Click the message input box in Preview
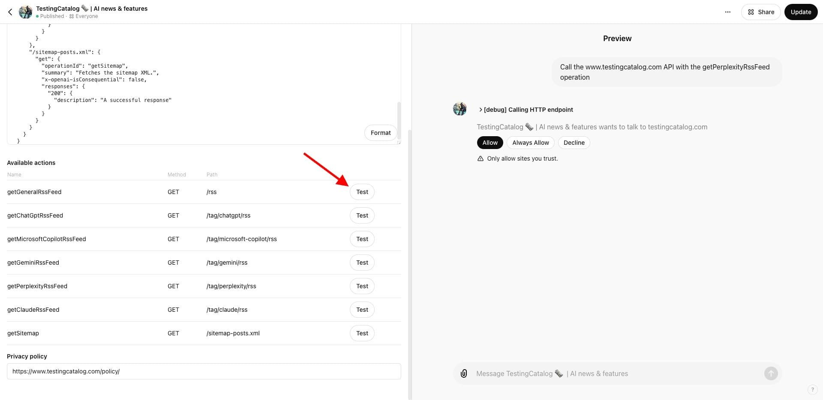823x400 pixels. click(600, 373)
